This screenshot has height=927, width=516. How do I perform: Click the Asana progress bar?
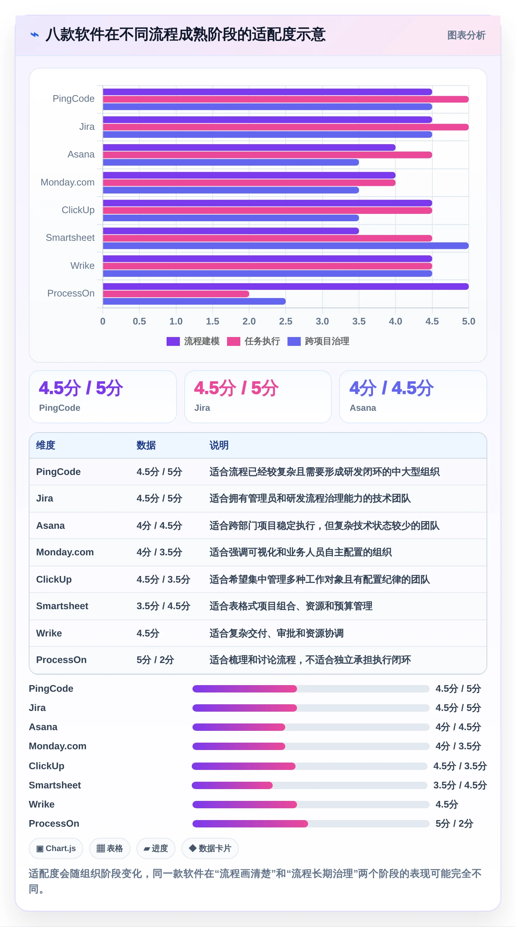311,727
